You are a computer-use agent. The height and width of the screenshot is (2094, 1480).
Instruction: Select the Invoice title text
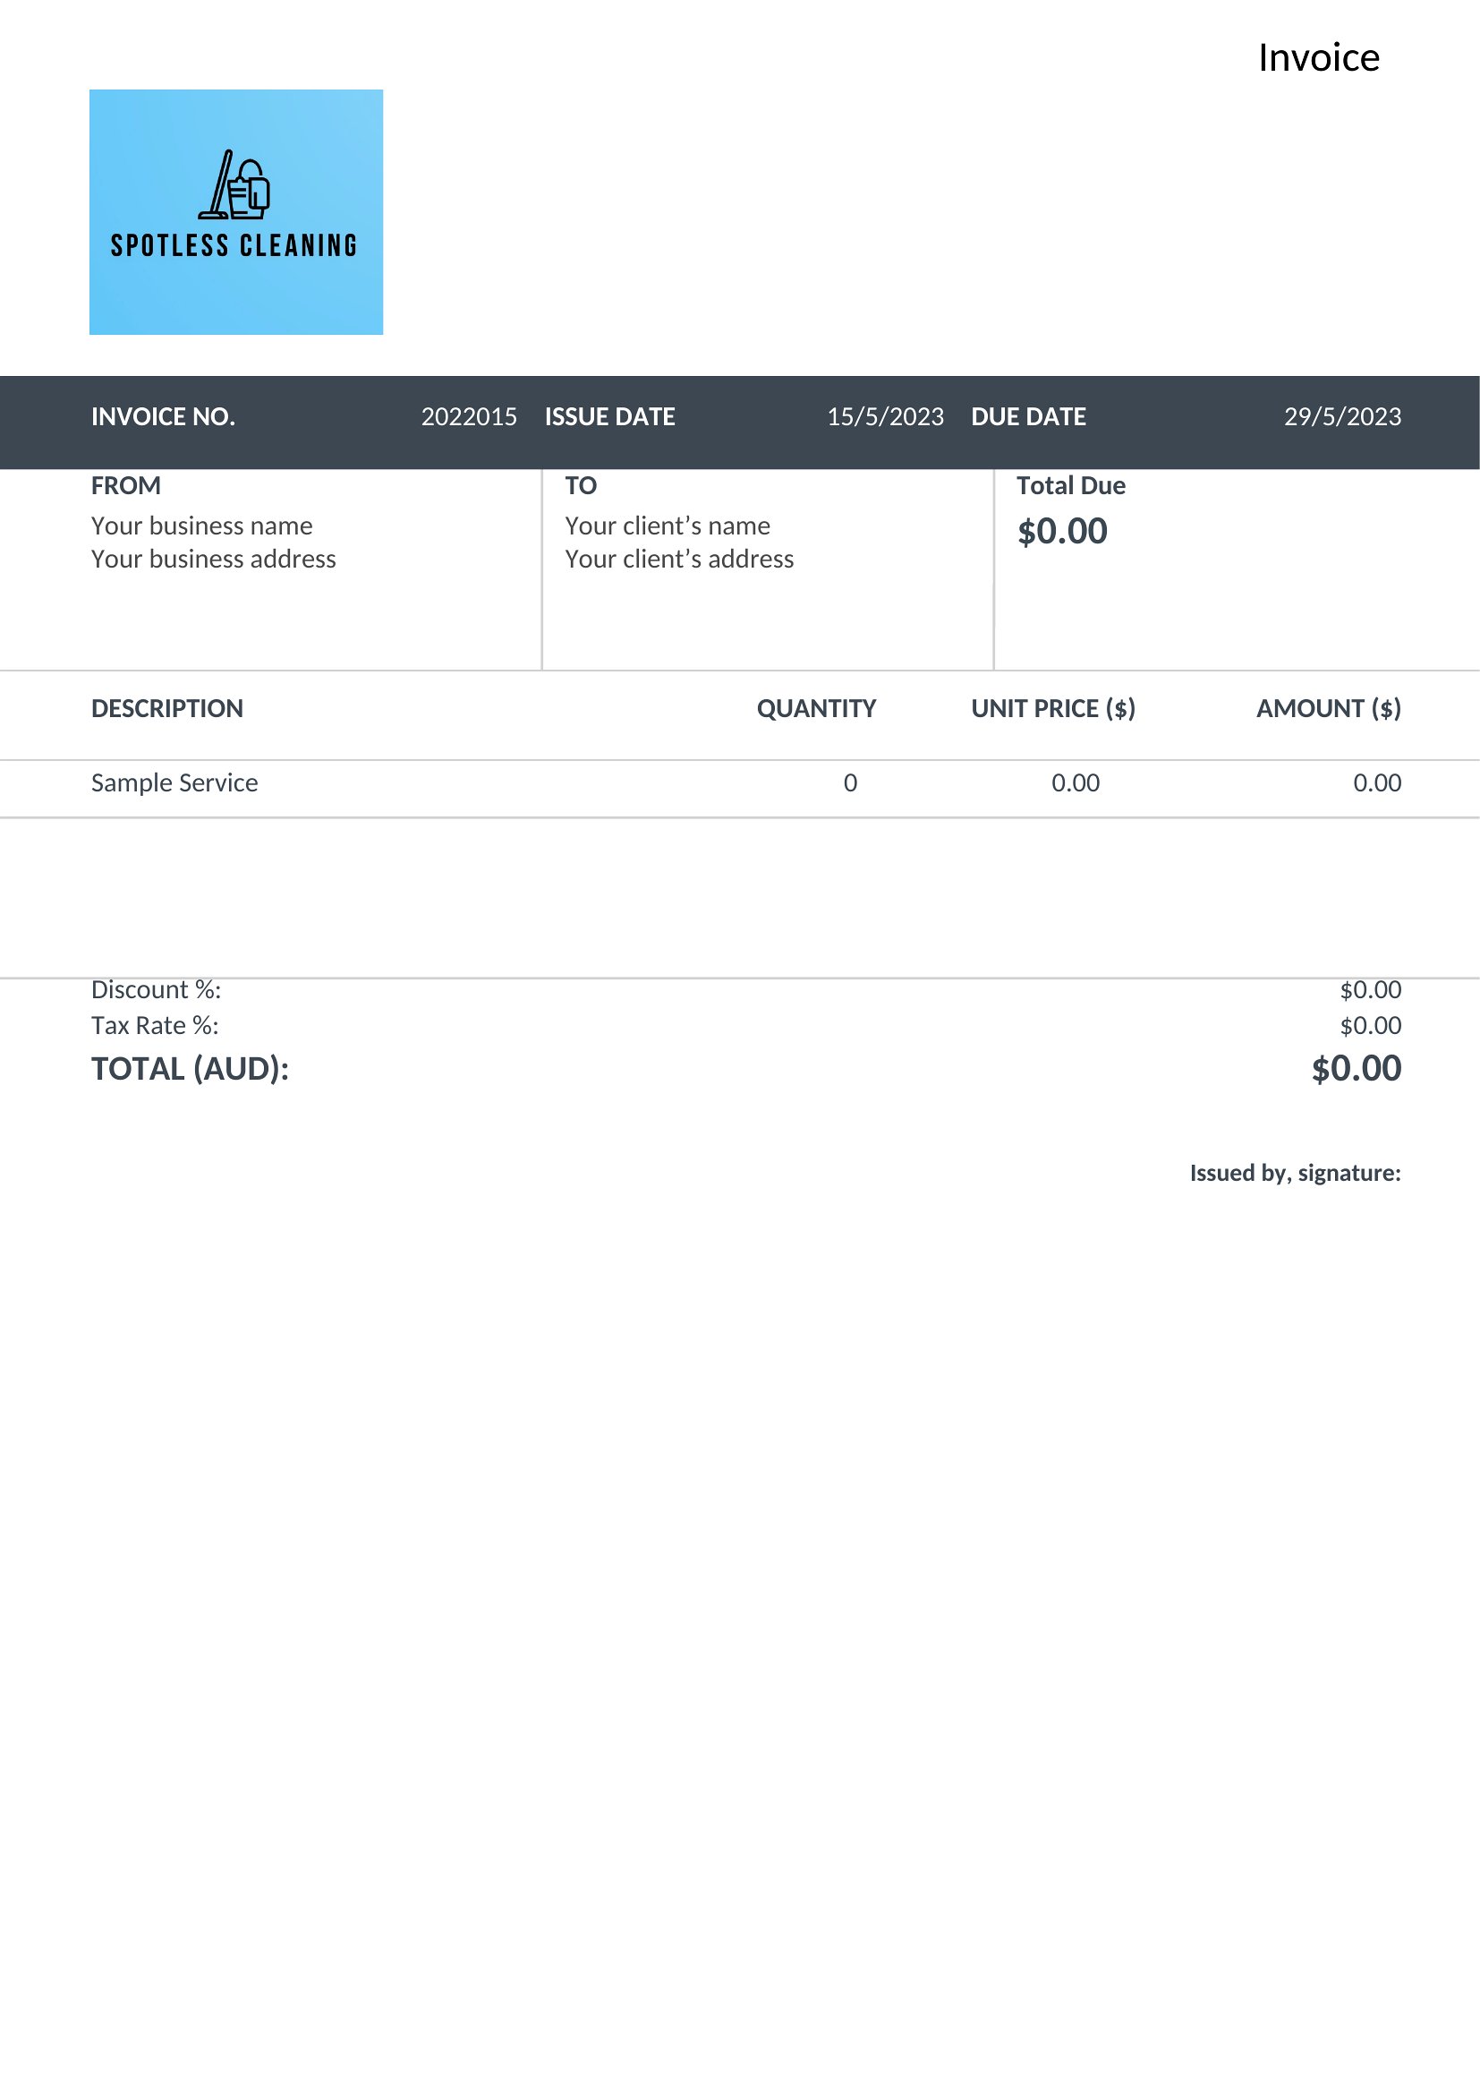(1319, 58)
